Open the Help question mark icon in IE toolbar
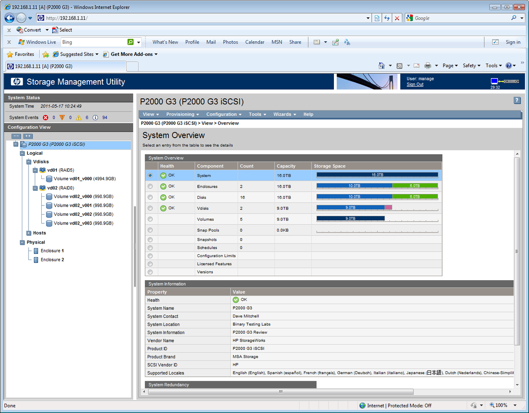The height and width of the screenshot is (413, 529). click(x=509, y=66)
